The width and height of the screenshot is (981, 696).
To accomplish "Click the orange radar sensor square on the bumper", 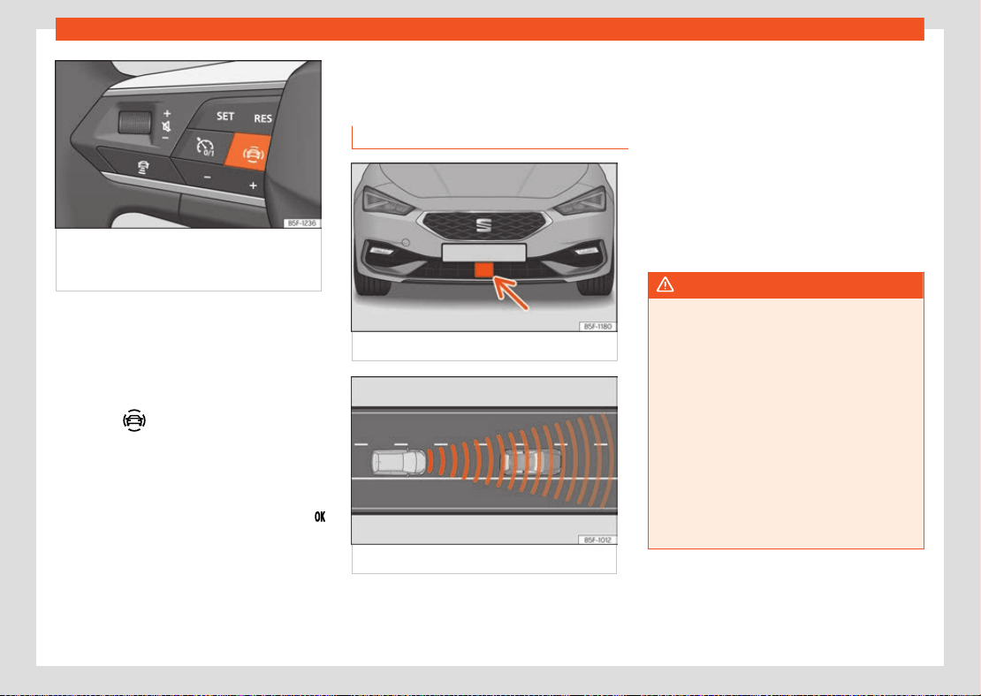I will point(484,269).
